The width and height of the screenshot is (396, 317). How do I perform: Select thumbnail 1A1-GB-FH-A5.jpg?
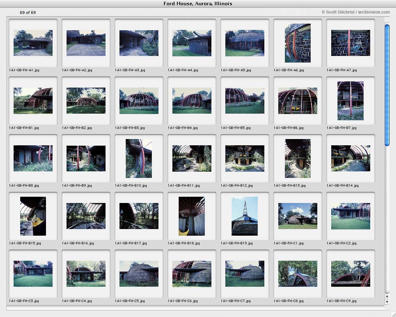point(245,43)
